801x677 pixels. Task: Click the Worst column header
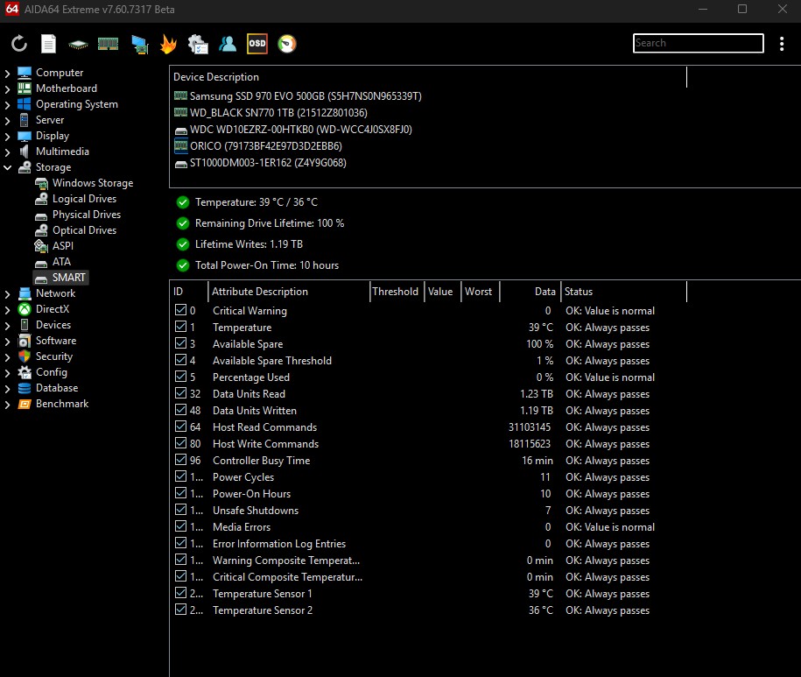coord(481,292)
